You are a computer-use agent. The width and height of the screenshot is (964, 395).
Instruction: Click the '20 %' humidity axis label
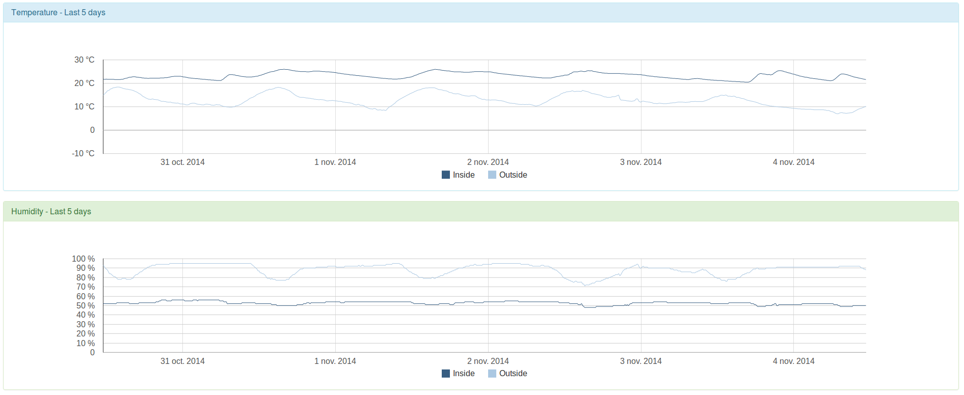86,333
